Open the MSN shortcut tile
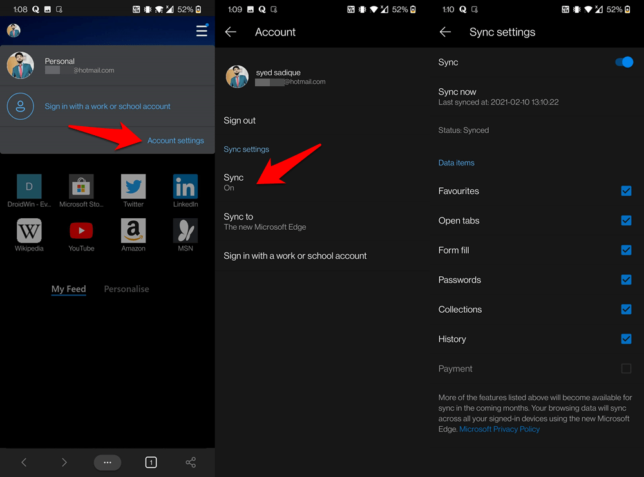 point(185,235)
